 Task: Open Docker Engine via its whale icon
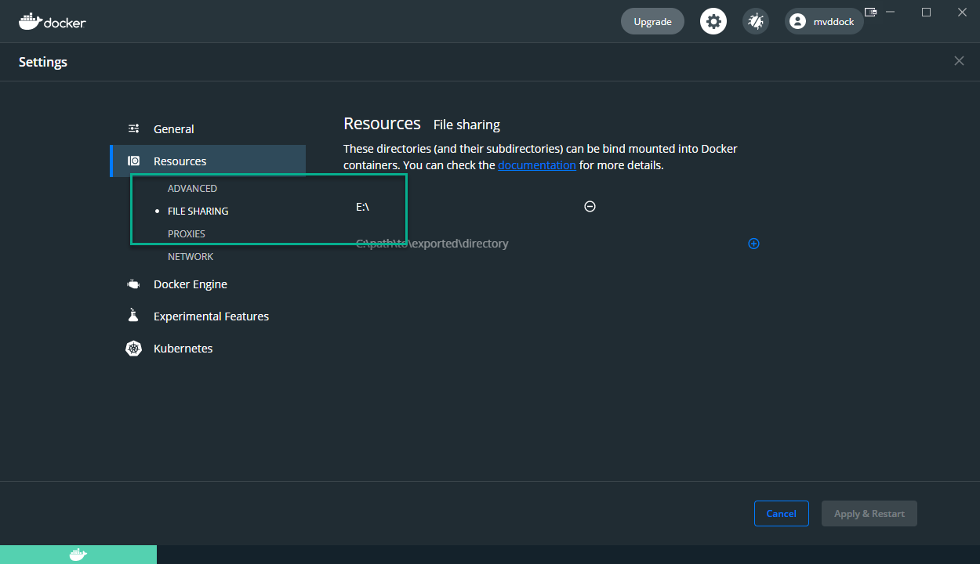pos(132,284)
